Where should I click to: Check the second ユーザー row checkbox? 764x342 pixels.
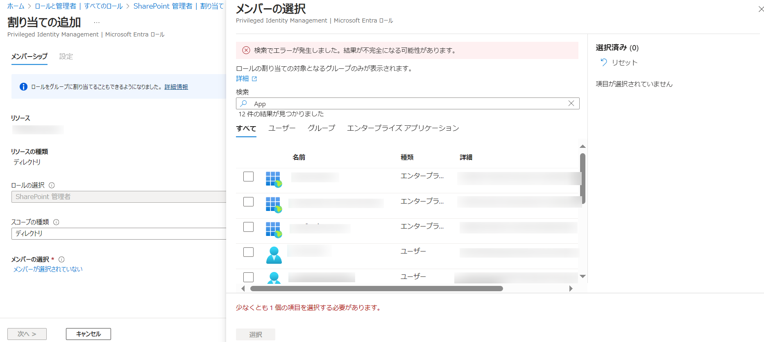coord(248,277)
